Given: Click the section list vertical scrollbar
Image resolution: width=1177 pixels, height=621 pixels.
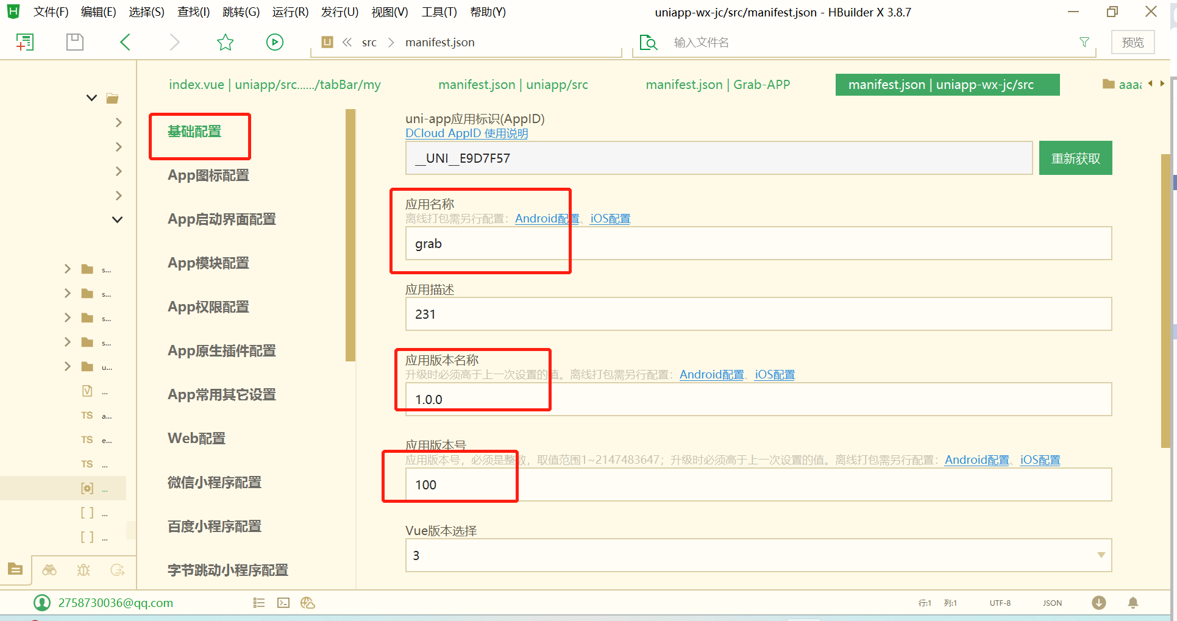Looking at the screenshot, I should (350, 235).
